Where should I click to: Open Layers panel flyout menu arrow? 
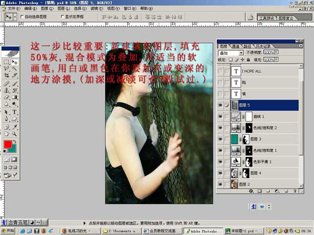[x=300, y=46]
